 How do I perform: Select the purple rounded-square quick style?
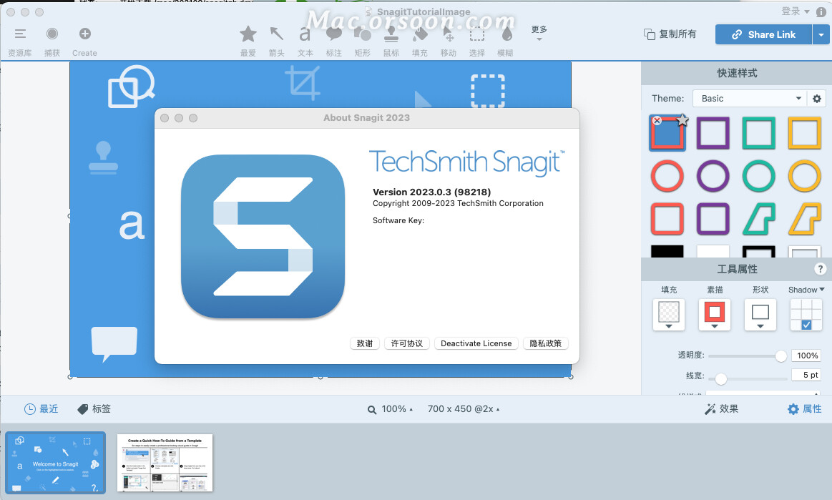click(x=713, y=219)
